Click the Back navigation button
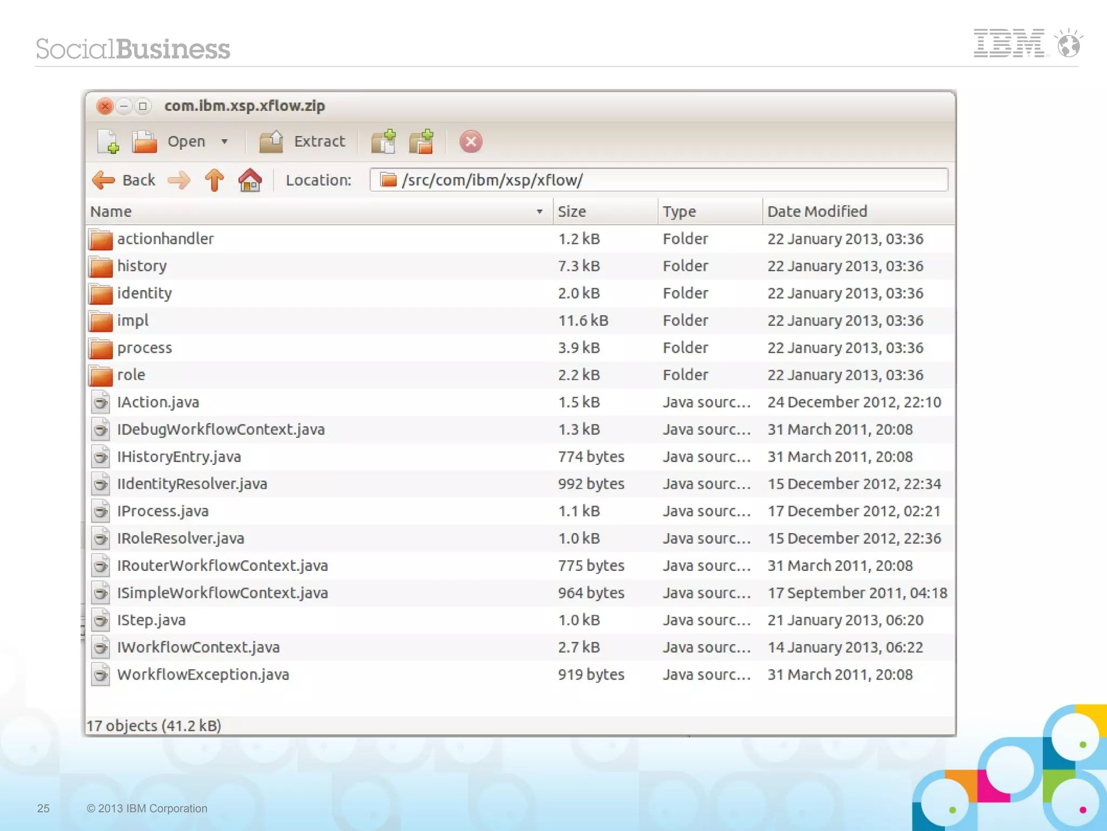This screenshot has height=831, width=1107. point(124,180)
